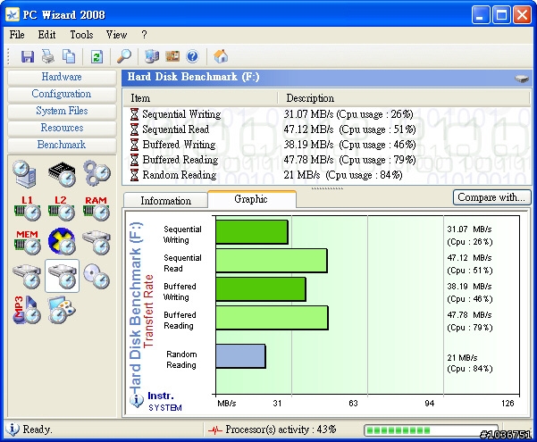Run the MEM memory benchmark icon
The width and height of the screenshot is (537, 442).
(x=27, y=242)
